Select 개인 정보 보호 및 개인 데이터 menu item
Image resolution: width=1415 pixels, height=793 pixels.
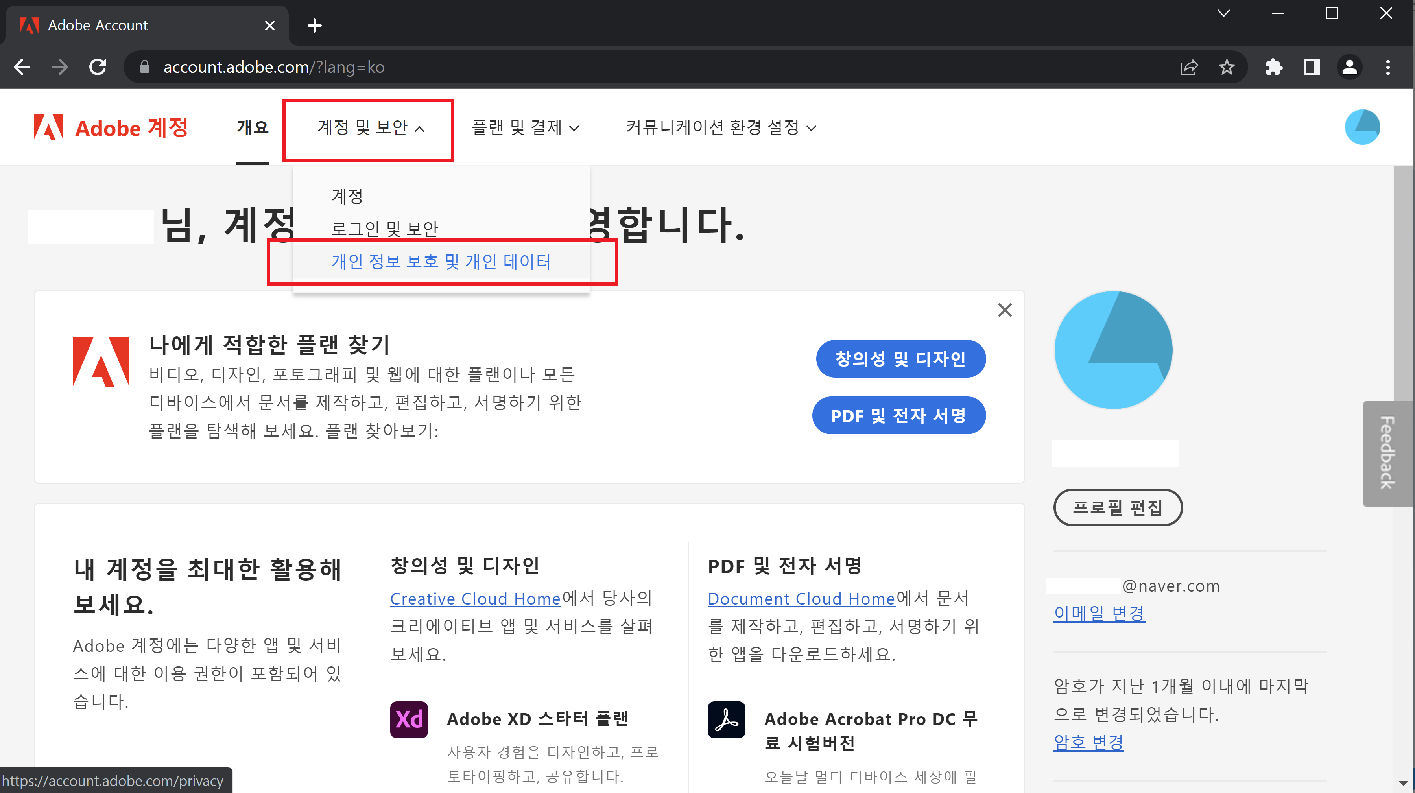point(442,262)
